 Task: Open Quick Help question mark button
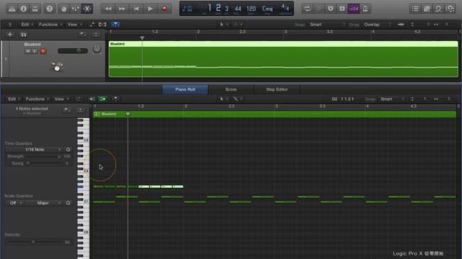point(50,9)
